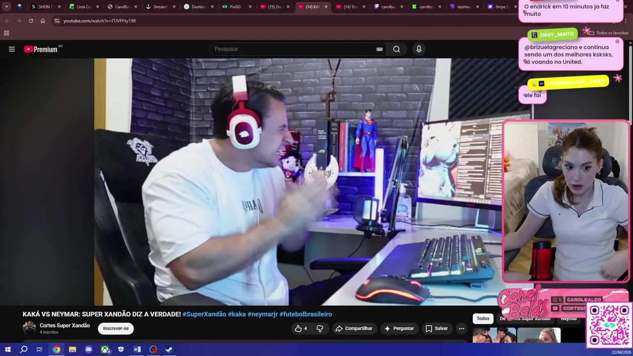Open the YouTube hamburger guide menu
The image size is (633, 356).
click(12, 49)
